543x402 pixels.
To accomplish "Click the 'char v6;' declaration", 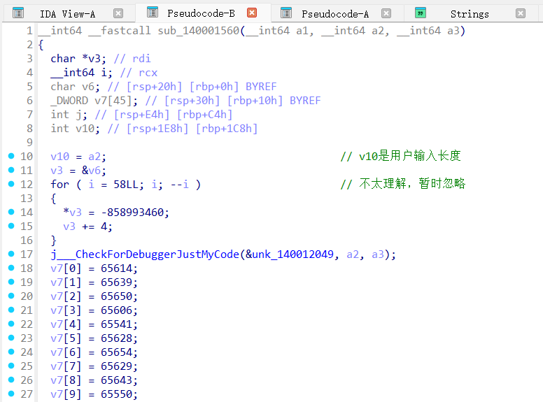I will (x=75, y=87).
